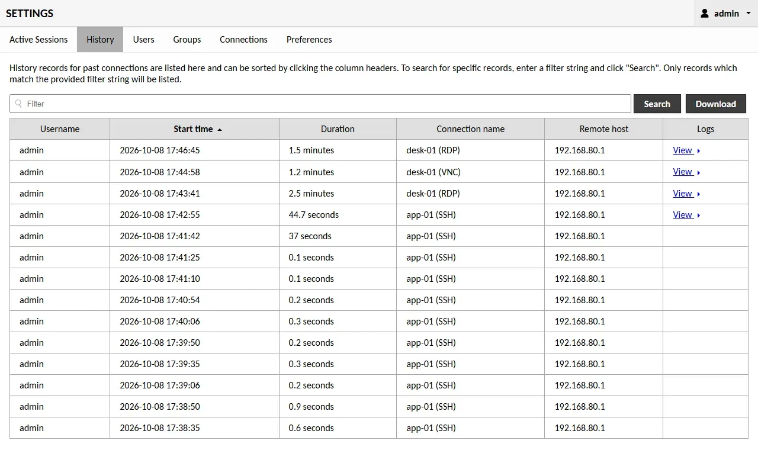
Task: Expand the log arrow for the 1.5 minutes row
Action: [x=699, y=151]
